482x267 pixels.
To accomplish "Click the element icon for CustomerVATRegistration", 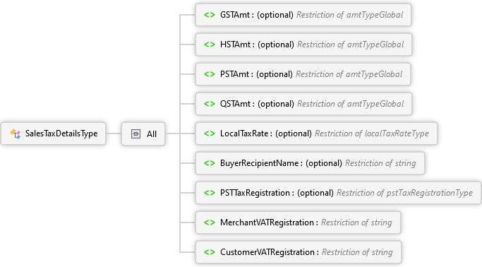I will point(210,252).
